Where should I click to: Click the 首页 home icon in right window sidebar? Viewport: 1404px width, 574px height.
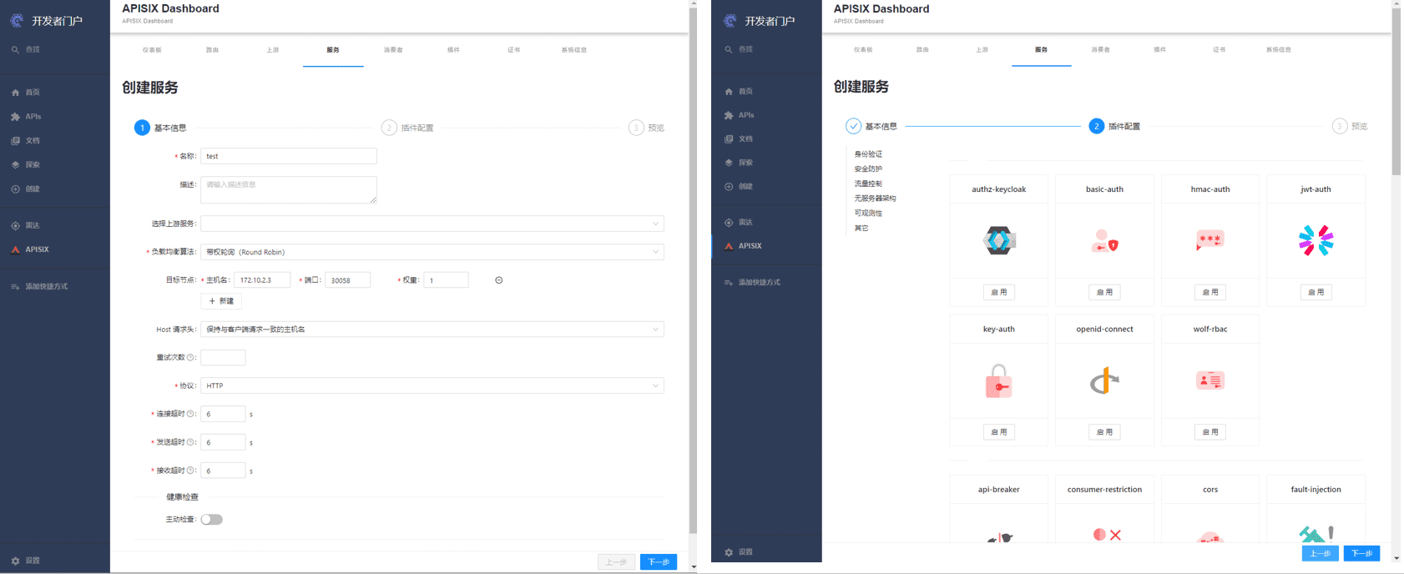[x=729, y=92]
